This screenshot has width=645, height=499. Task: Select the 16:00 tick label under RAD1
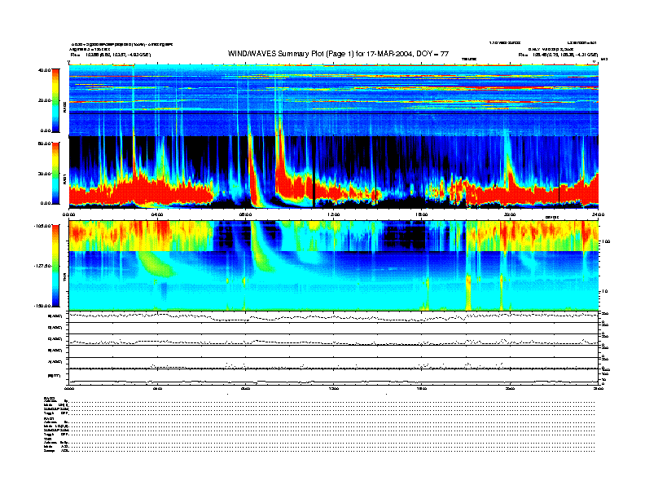click(x=422, y=214)
